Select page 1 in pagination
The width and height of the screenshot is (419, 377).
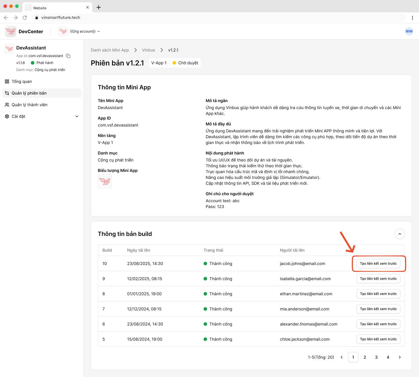point(353,357)
